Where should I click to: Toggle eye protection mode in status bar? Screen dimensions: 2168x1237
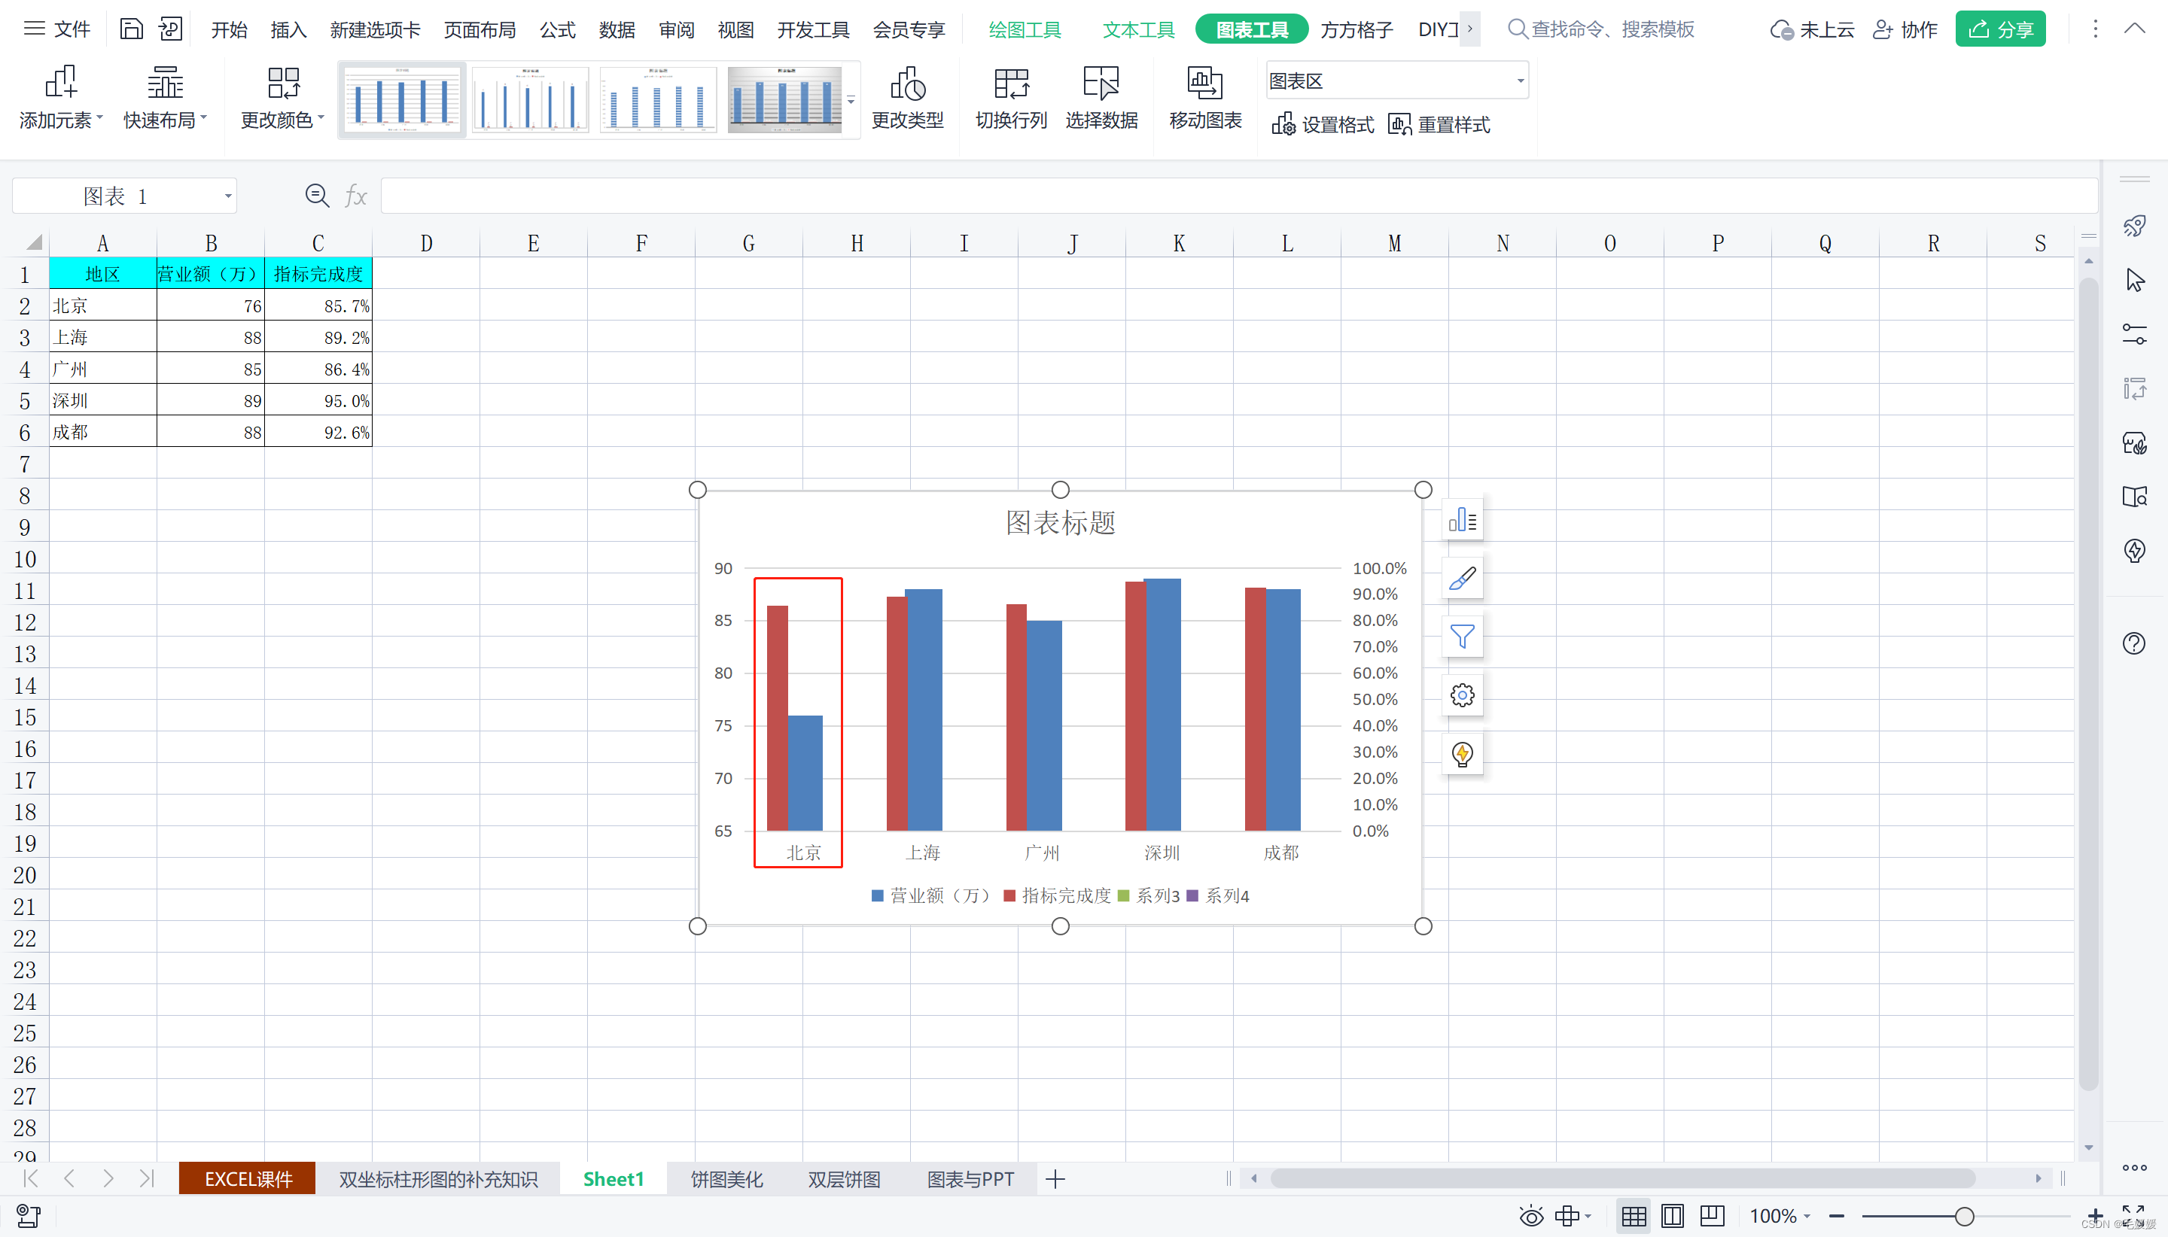click(x=1530, y=1216)
